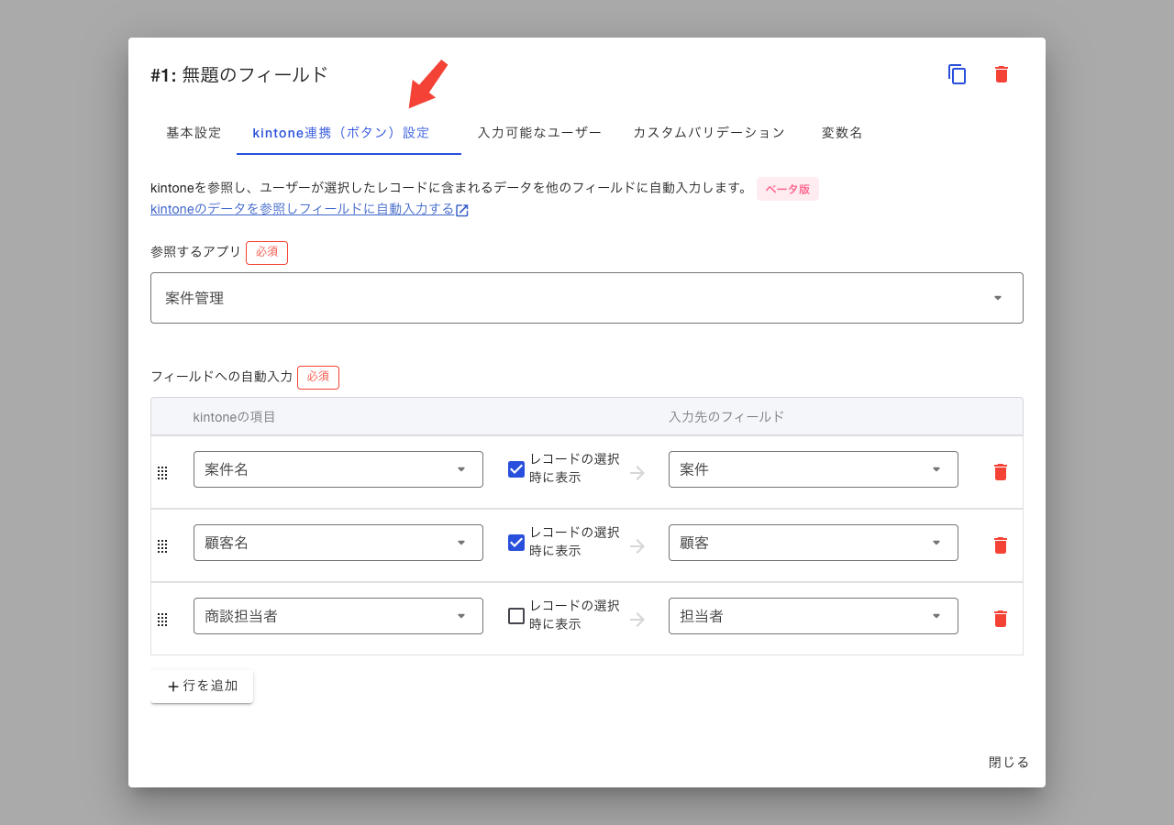Delete the 顧客名 mapping row

point(1001,545)
